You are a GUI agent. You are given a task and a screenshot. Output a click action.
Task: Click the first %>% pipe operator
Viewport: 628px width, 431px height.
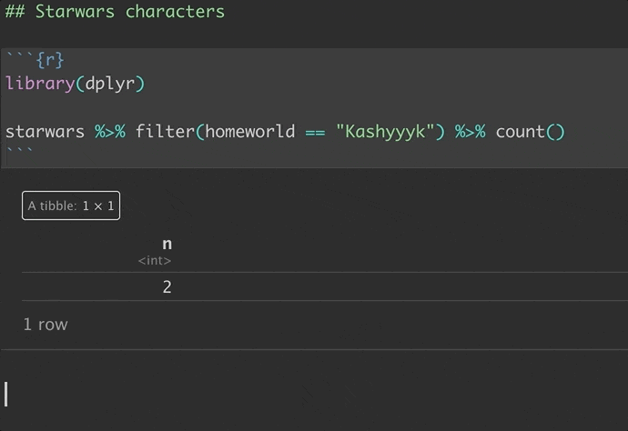pos(110,132)
